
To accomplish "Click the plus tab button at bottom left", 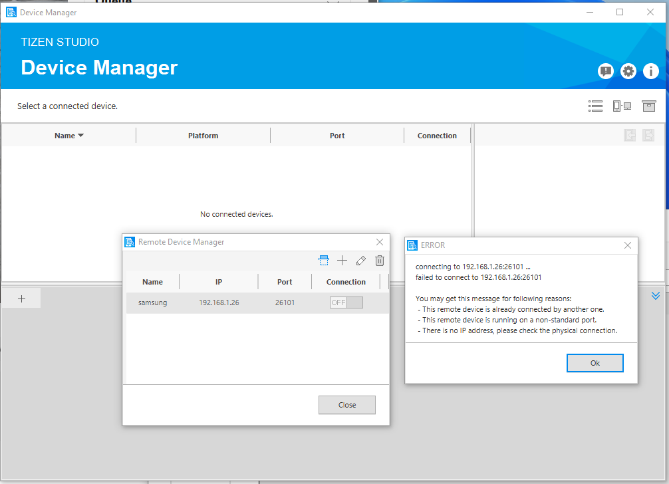I will tap(21, 299).
